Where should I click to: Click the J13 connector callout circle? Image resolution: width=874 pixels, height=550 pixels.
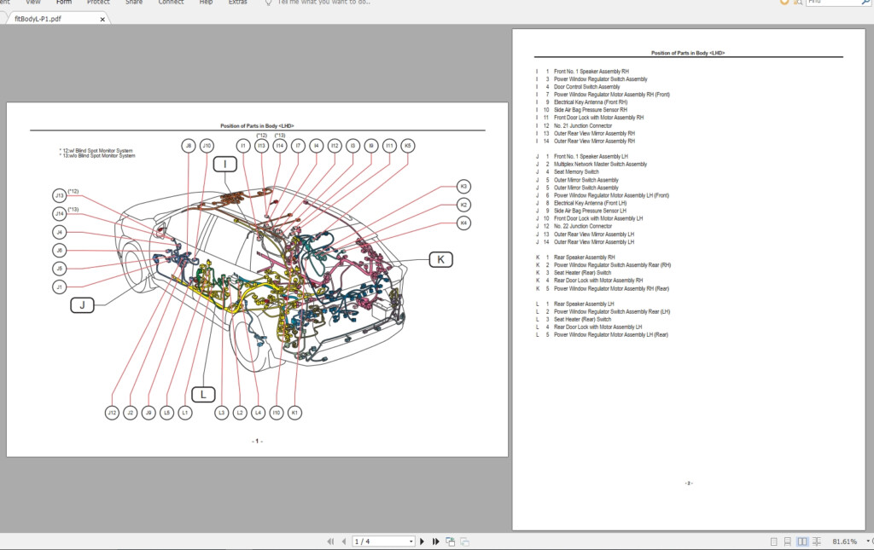[60, 196]
